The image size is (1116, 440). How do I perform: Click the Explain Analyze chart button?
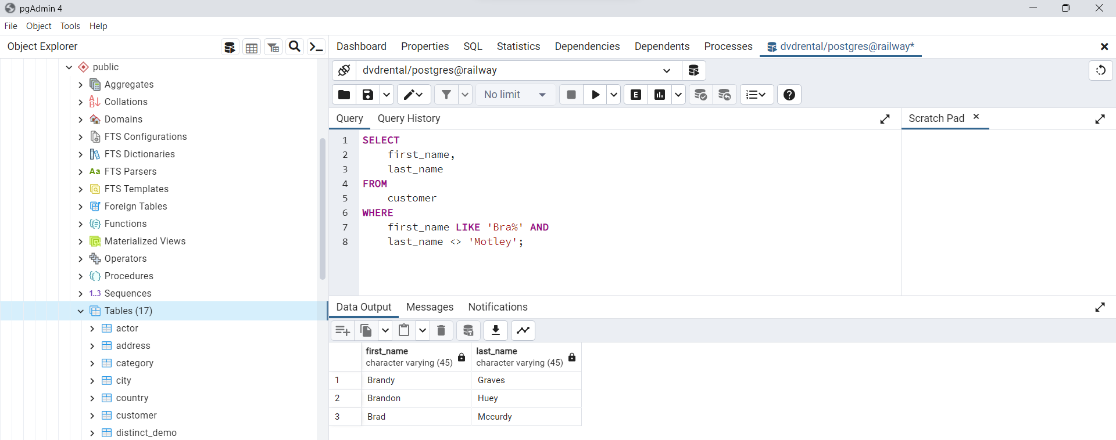(660, 95)
